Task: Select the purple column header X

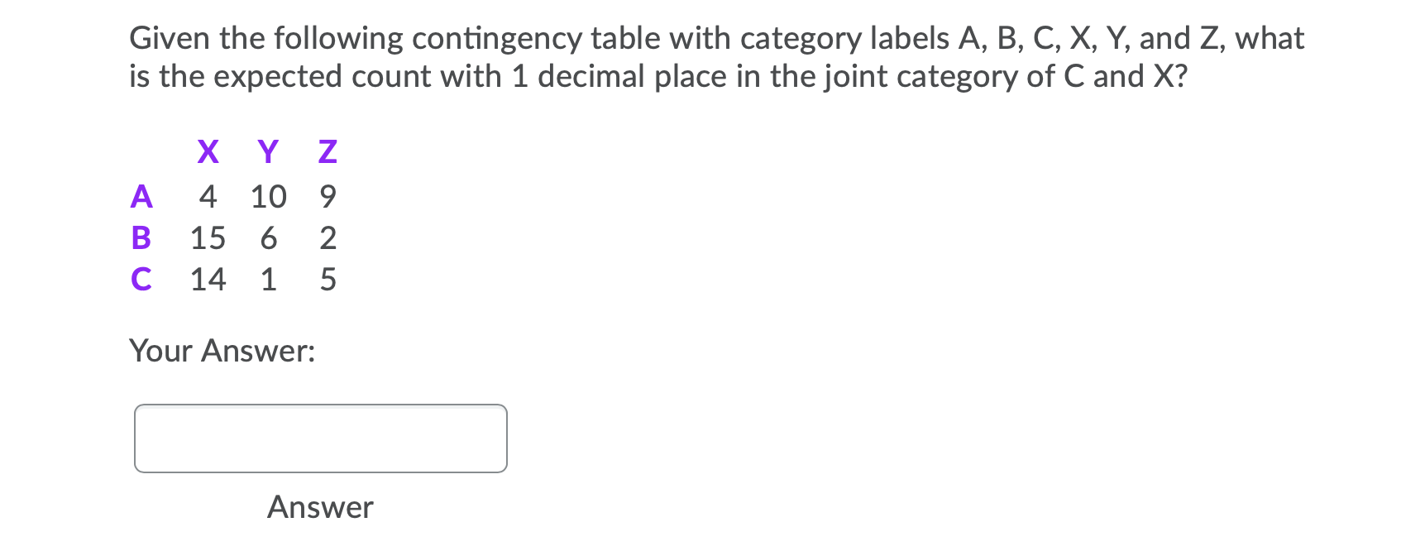Action: tap(208, 151)
